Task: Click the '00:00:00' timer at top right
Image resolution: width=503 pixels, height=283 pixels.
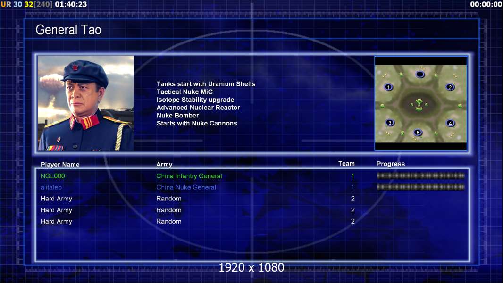Action: coord(486,5)
